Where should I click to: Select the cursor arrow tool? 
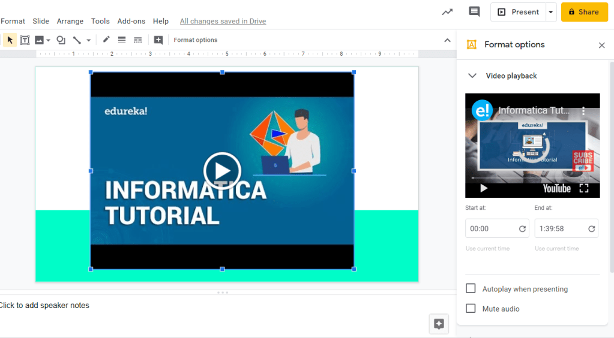point(10,40)
